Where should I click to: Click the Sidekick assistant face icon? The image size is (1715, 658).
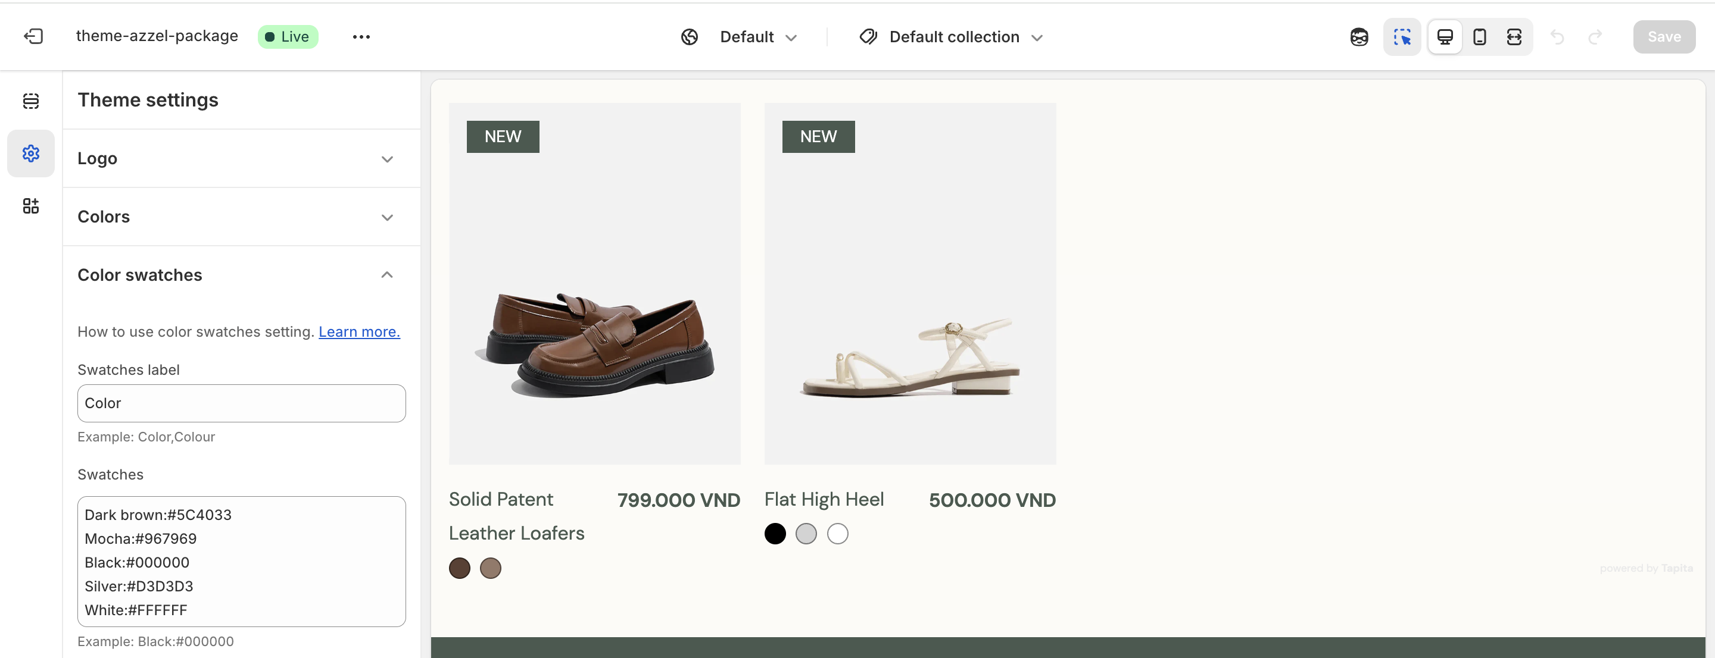1359,37
